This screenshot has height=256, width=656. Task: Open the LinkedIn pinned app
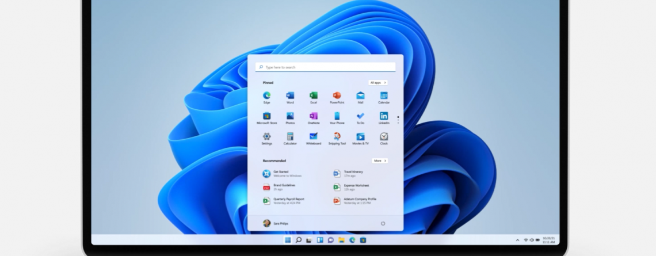click(x=384, y=116)
